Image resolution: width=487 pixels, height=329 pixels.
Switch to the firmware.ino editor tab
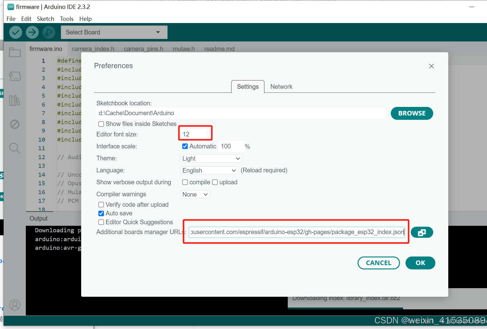click(46, 49)
